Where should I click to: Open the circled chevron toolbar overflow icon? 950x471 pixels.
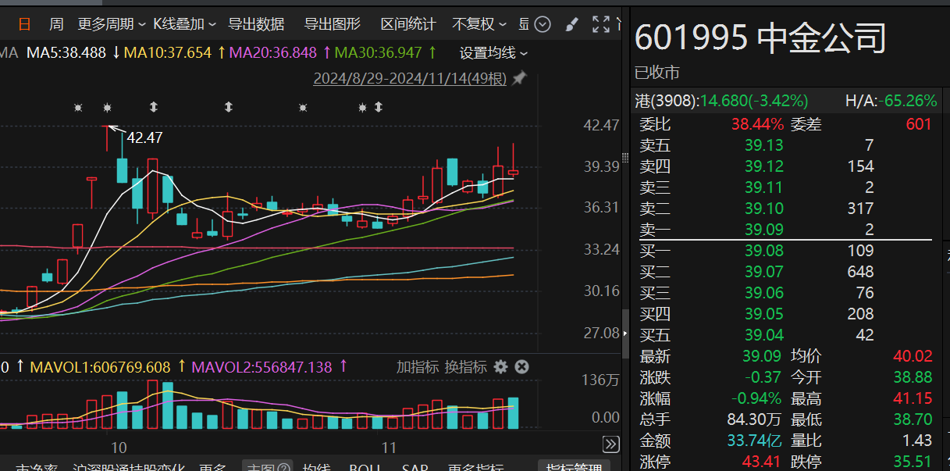544,24
